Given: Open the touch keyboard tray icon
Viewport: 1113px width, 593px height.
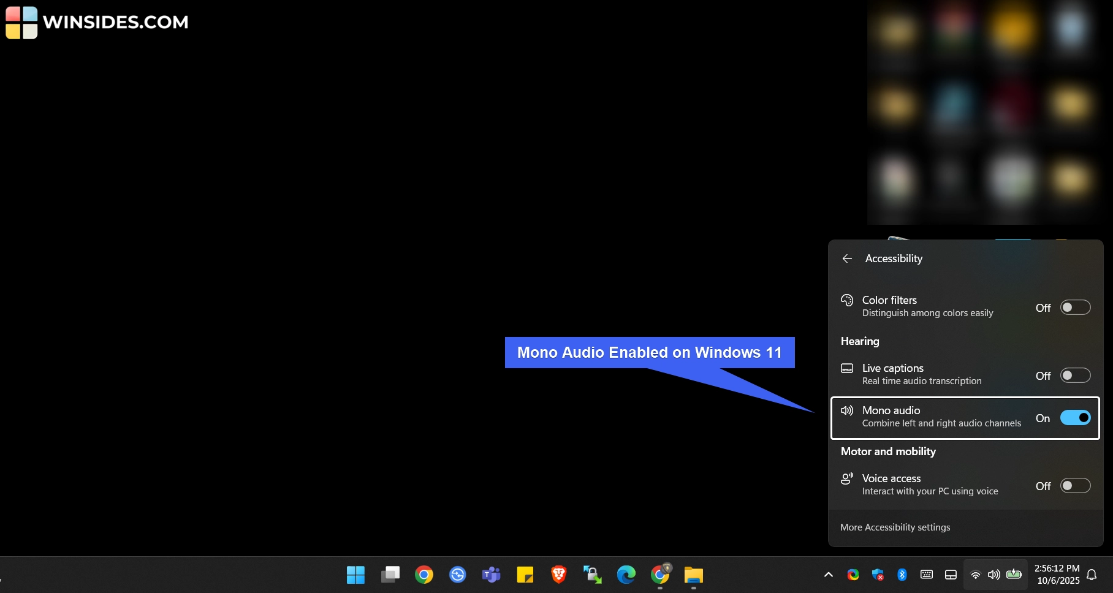Looking at the screenshot, I should (x=927, y=575).
